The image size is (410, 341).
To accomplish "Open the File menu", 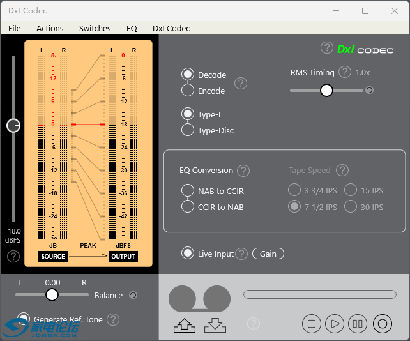I will click(15, 28).
